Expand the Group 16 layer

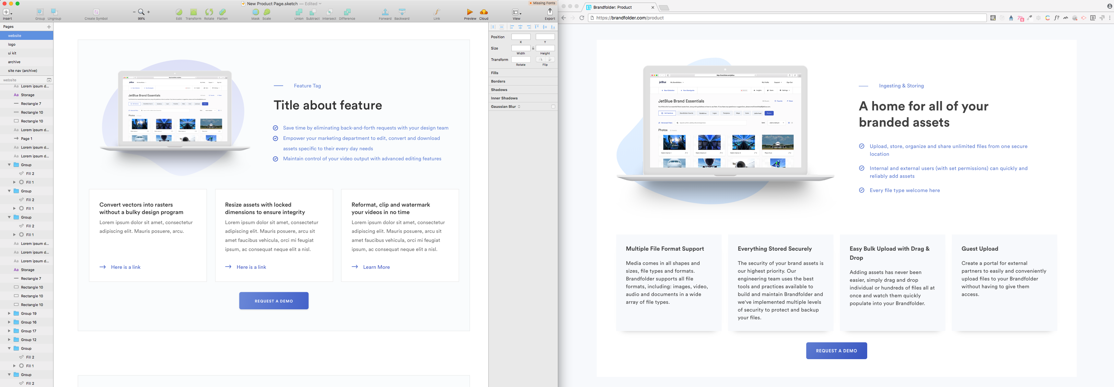9,322
